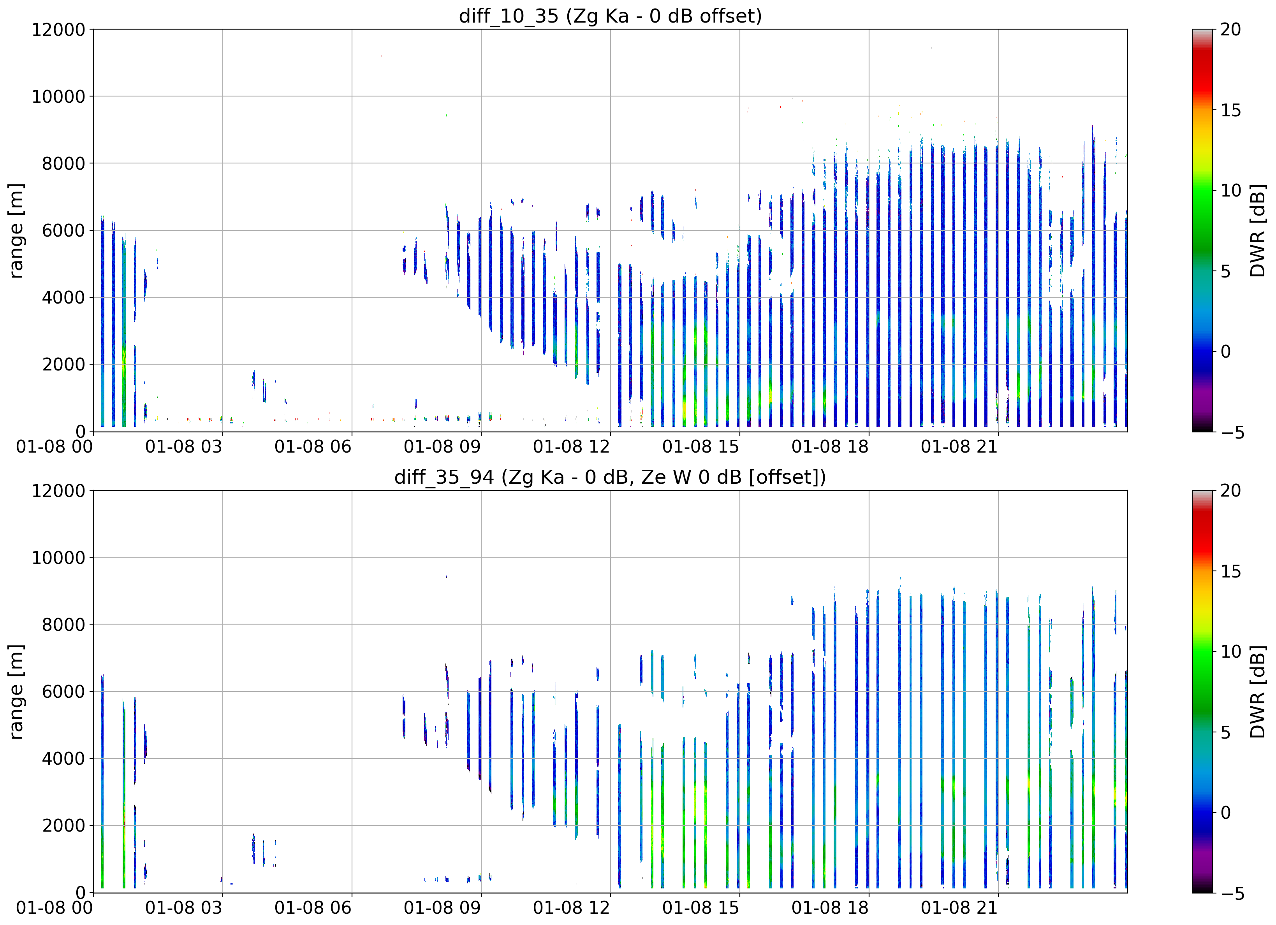
Task: Click the '4000' y-tick of the diff_35_94 plot
Action: click(63, 758)
